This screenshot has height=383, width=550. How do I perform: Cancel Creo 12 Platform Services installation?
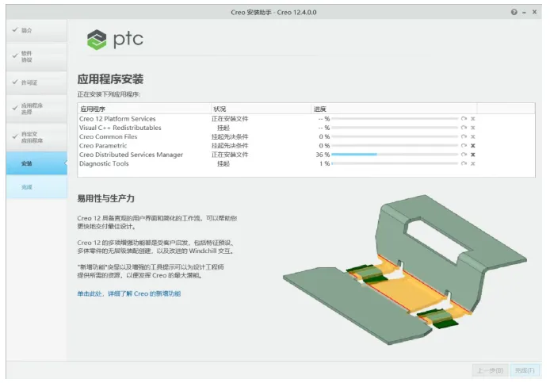[x=473, y=119]
